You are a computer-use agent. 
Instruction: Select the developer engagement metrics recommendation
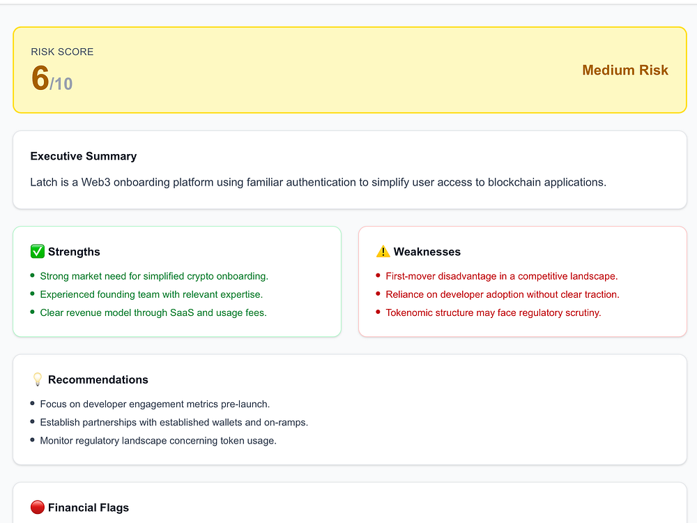(155, 404)
